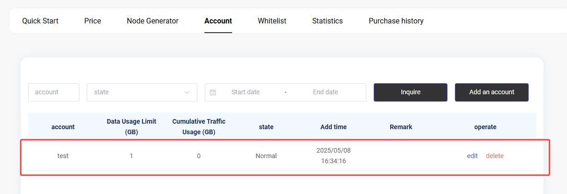
Task: Focus the account search field
Action: (54, 92)
